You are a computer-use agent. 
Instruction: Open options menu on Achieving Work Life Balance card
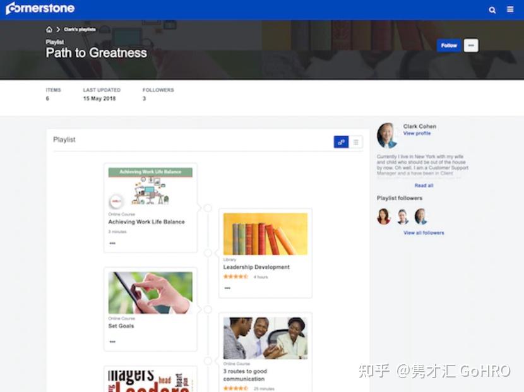112,244
